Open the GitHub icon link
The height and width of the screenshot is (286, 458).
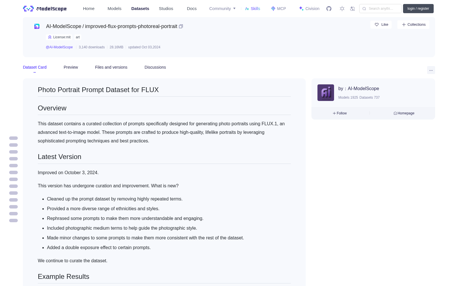click(329, 9)
